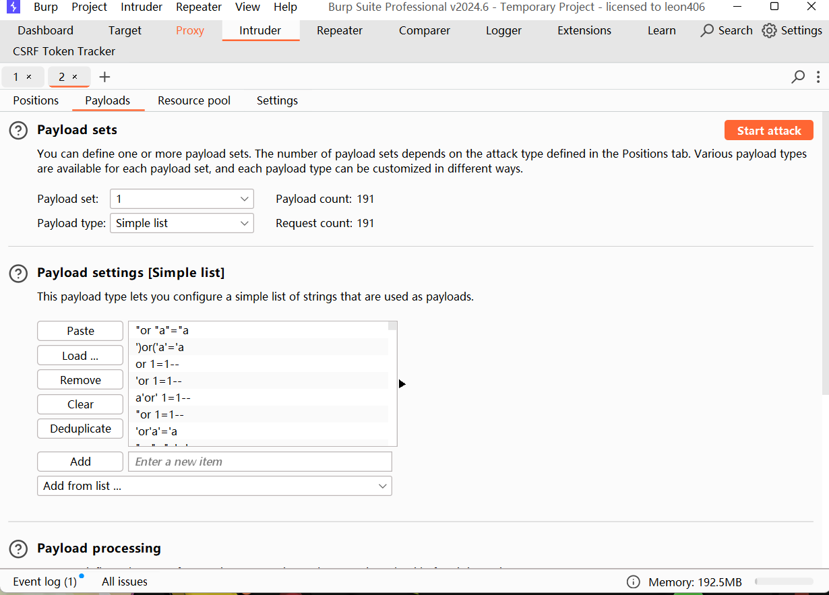
Task: Click the Enter a new item field
Action: tap(259, 462)
